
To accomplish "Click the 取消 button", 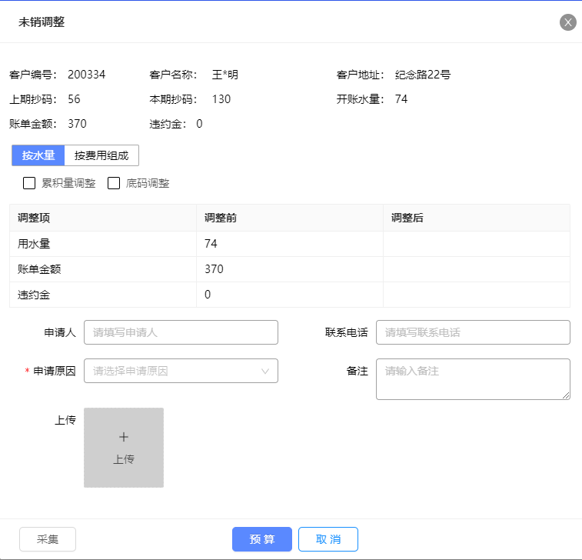I will click(328, 539).
